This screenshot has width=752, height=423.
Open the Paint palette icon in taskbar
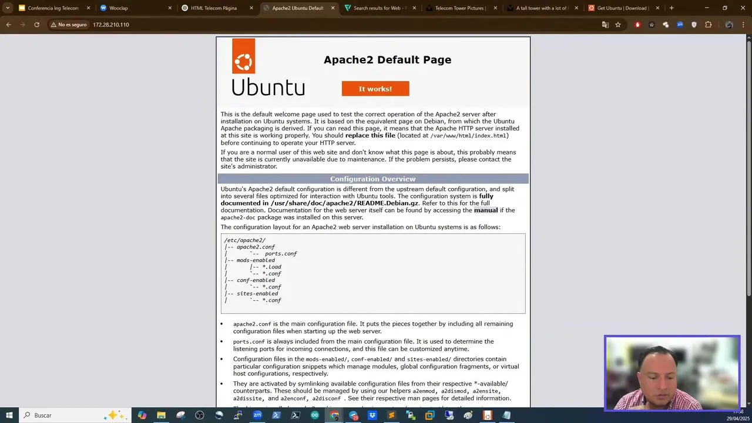pos(468,415)
